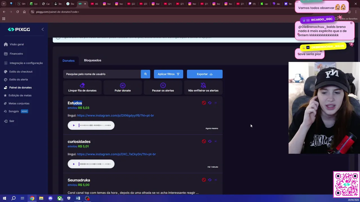Block the Estudos donor with the red icon
The image size is (360, 202).
[204, 103]
